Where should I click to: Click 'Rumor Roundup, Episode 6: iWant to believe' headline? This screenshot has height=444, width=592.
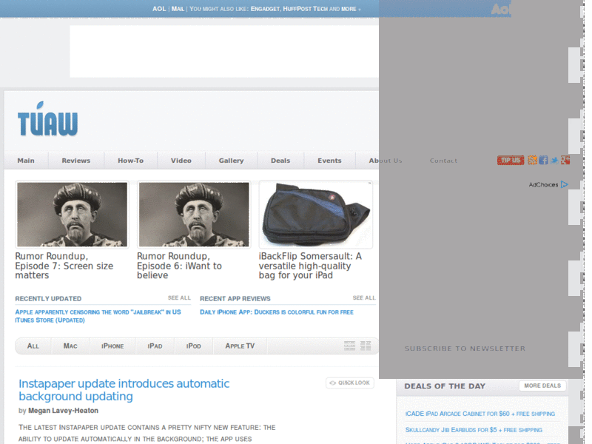[179, 266]
